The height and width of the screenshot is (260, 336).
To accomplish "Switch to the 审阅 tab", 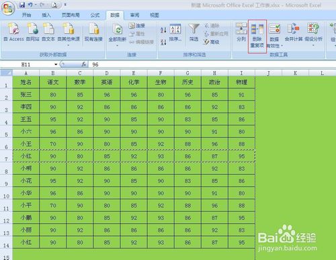I will [134, 15].
